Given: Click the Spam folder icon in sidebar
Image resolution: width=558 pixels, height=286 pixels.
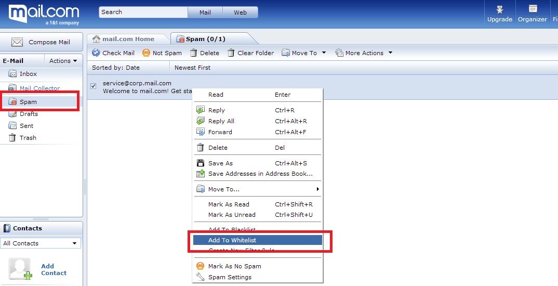Looking at the screenshot, I should (x=12, y=102).
